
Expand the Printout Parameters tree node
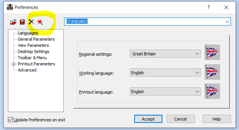(14, 64)
